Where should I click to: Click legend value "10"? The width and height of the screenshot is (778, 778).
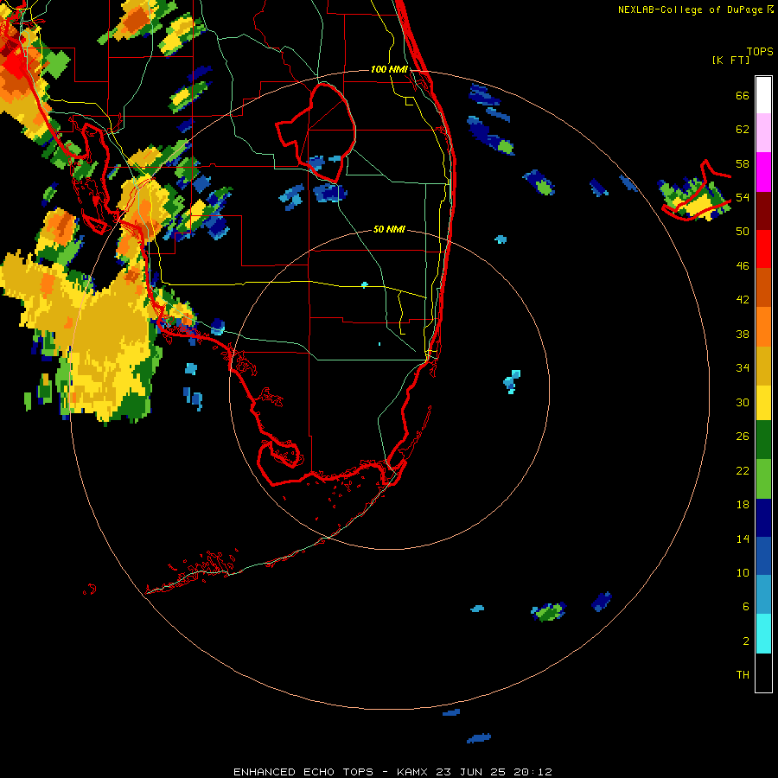tap(743, 572)
